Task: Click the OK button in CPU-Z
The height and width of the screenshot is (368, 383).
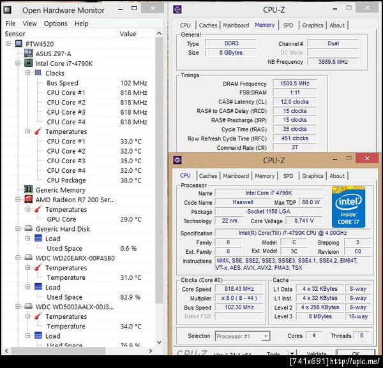Action: pyautogui.click(x=356, y=353)
